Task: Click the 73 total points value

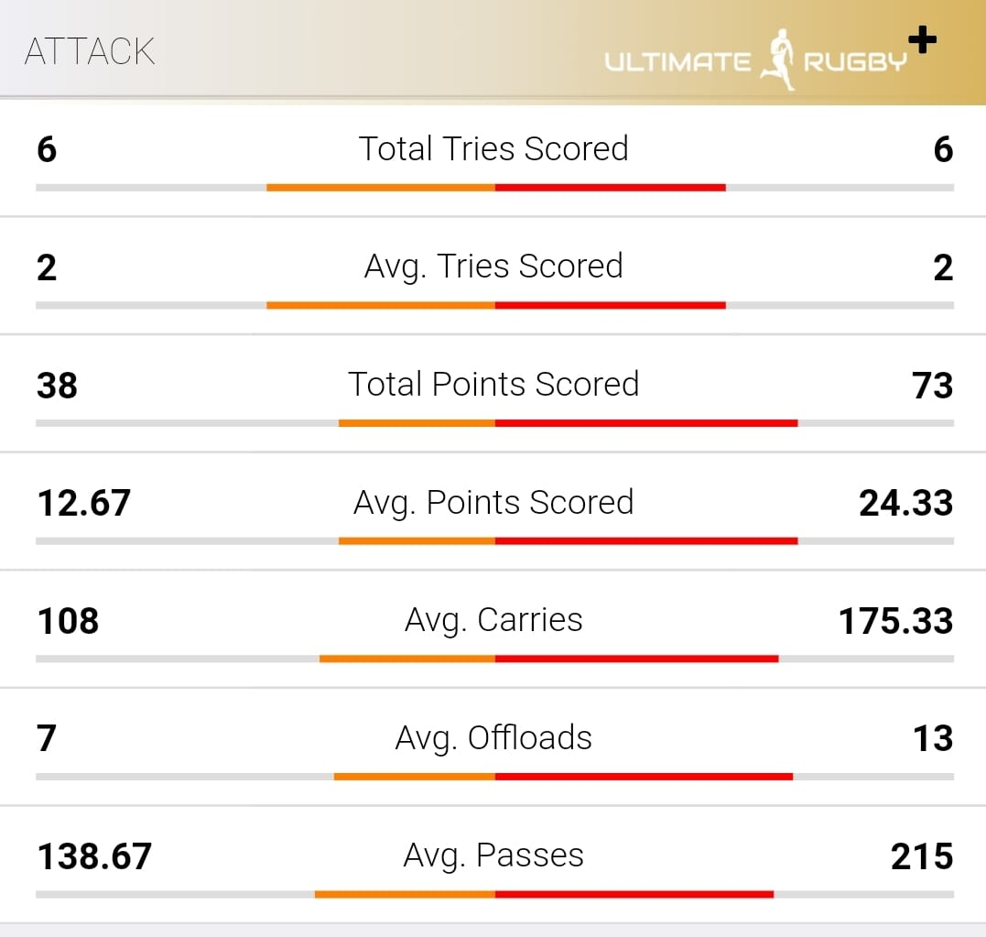Action: click(932, 386)
